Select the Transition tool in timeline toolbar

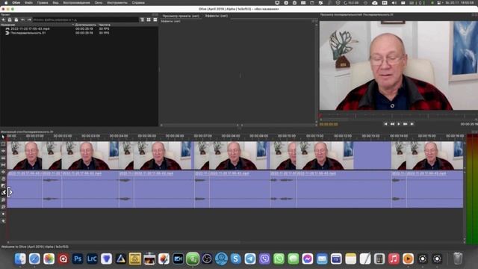pos(3,186)
